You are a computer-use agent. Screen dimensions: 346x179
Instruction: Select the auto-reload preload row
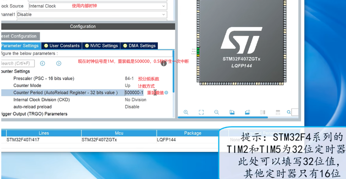coord(33,107)
